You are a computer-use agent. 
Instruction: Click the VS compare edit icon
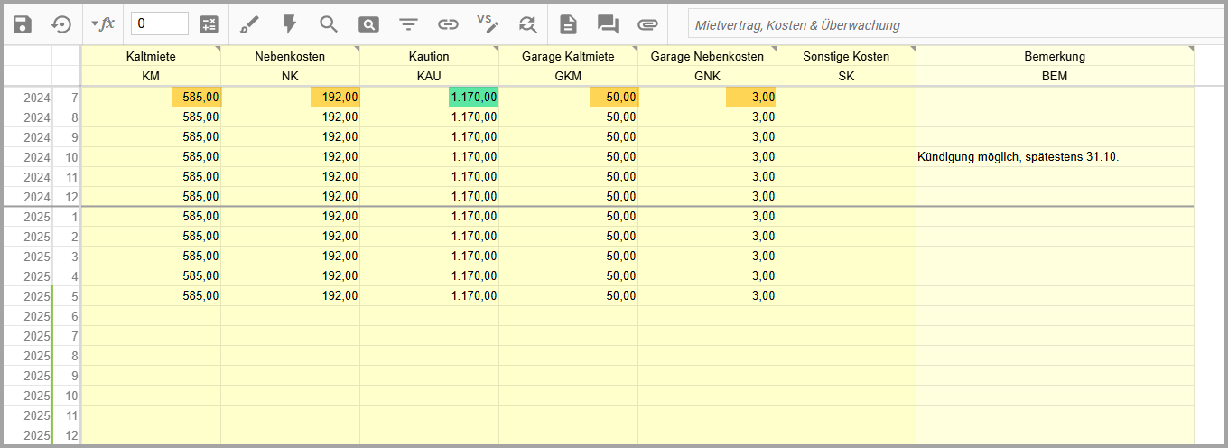pyautogui.click(x=488, y=24)
